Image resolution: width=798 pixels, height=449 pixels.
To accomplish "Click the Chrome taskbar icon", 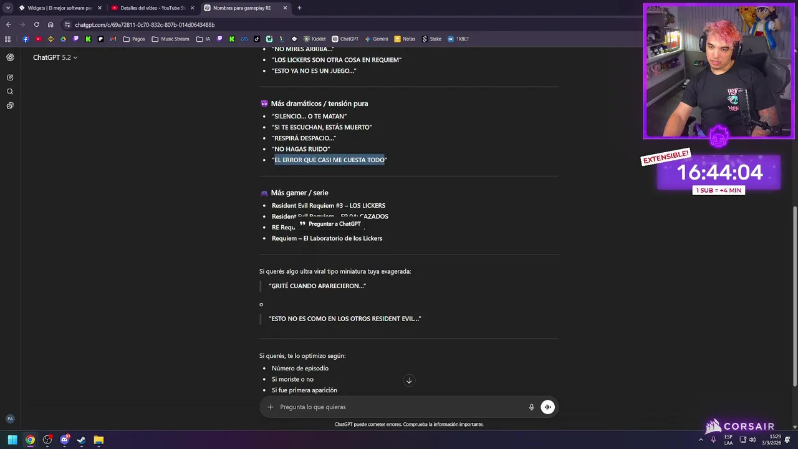I will tap(30, 440).
